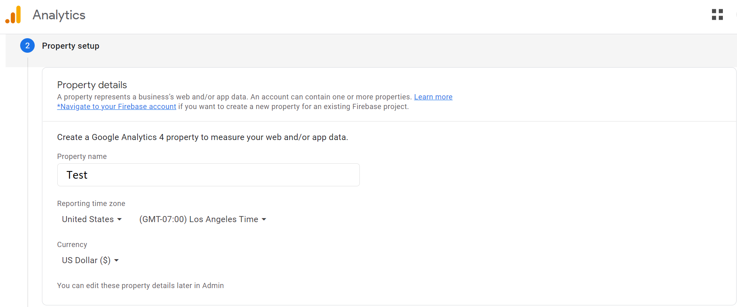Click the Property name label

(82, 157)
